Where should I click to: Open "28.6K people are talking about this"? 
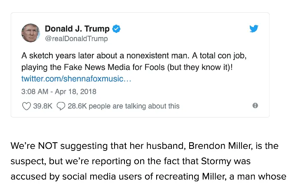[x=124, y=106]
